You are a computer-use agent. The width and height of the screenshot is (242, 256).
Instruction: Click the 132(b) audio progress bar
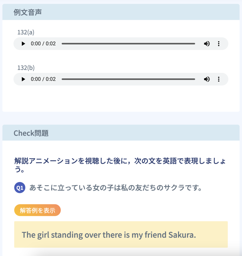click(x=128, y=79)
